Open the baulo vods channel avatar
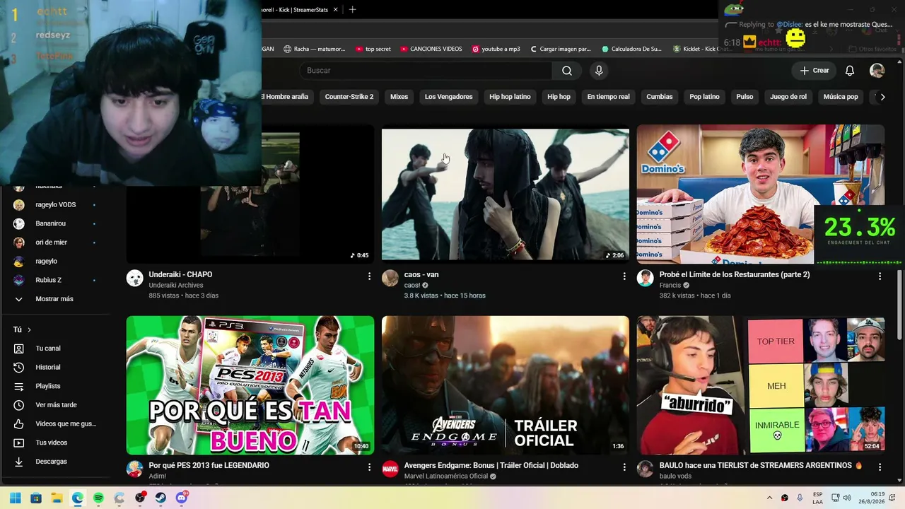 coord(645,469)
